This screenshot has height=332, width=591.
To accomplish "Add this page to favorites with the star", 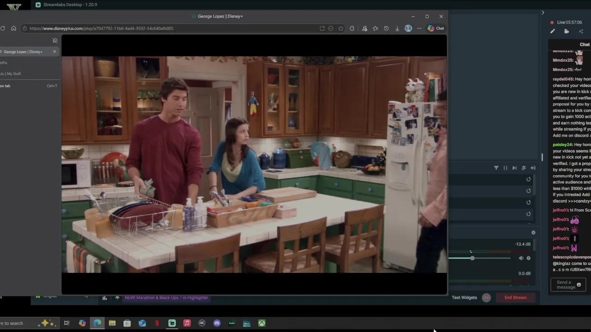I will (x=341, y=29).
